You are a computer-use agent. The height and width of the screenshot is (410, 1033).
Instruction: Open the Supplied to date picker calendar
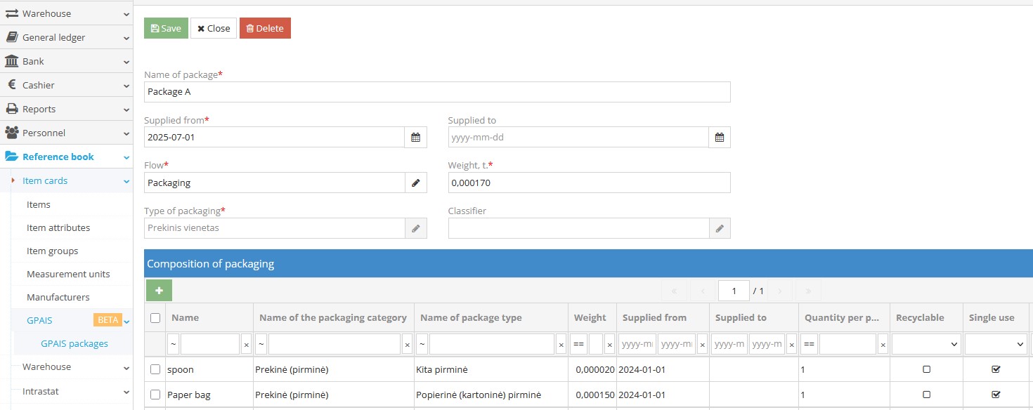click(720, 137)
